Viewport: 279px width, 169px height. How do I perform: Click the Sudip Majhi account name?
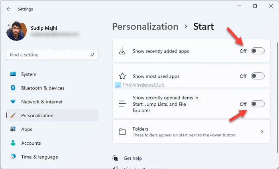click(x=44, y=28)
